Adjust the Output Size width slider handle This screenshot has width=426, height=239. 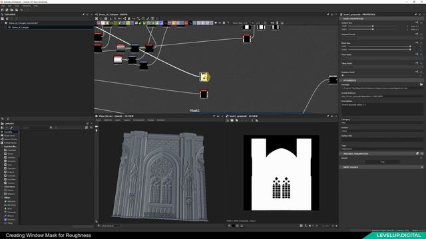point(373,27)
